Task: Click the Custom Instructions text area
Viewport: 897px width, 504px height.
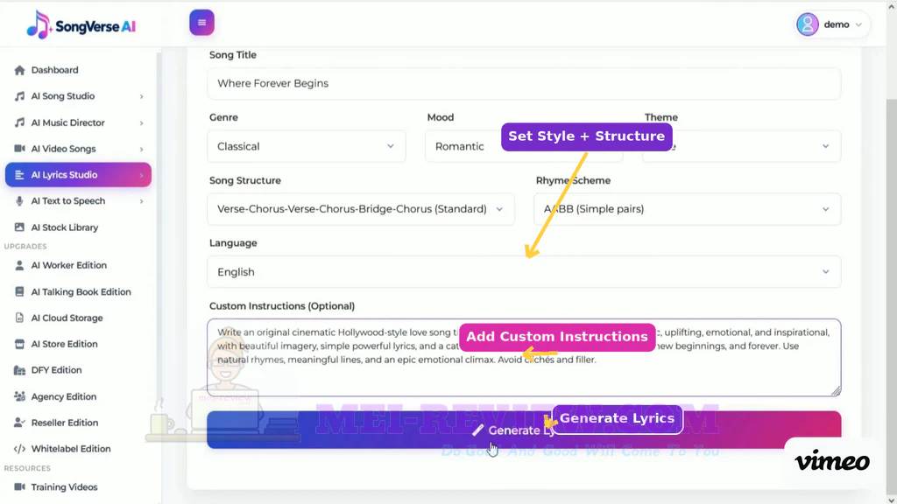Action: (x=524, y=358)
